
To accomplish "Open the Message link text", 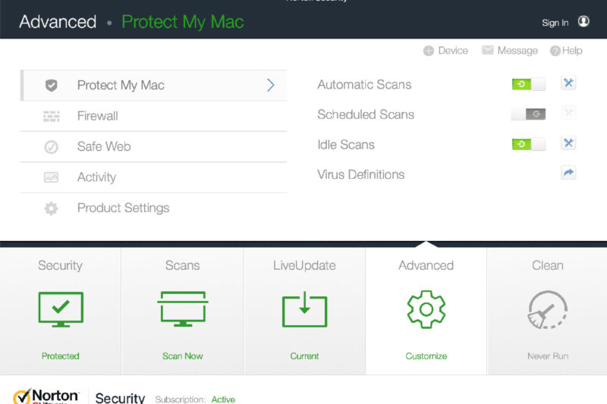I will pos(517,51).
